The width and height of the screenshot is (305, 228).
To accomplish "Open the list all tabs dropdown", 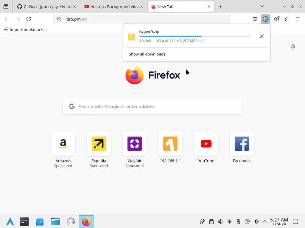I will pyautogui.click(x=262, y=7).
